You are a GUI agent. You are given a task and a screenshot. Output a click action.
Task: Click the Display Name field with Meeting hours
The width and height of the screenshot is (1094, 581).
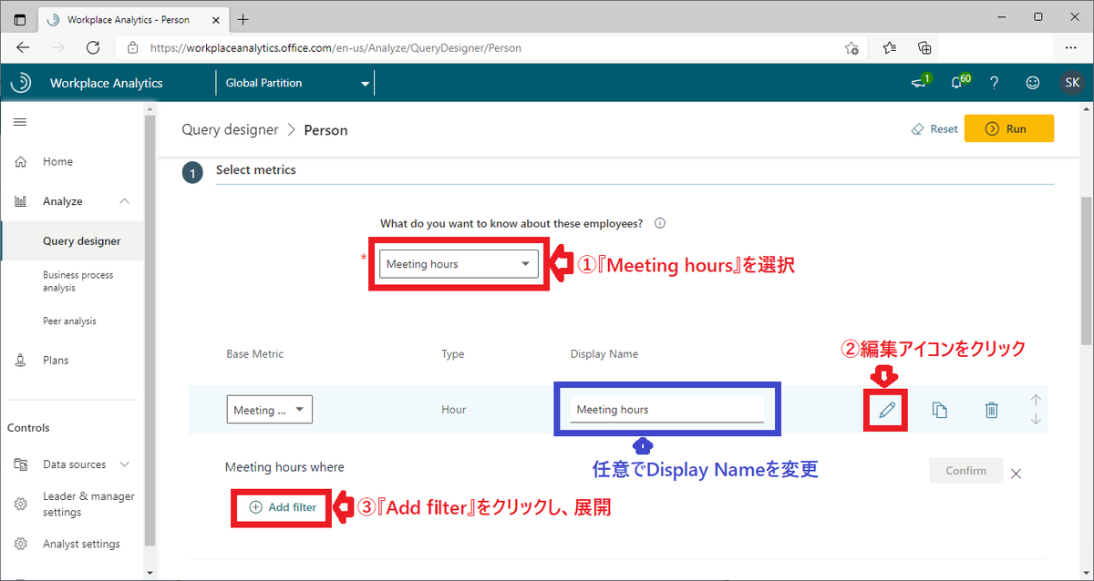pyautogui.click(x=667, y=410)
